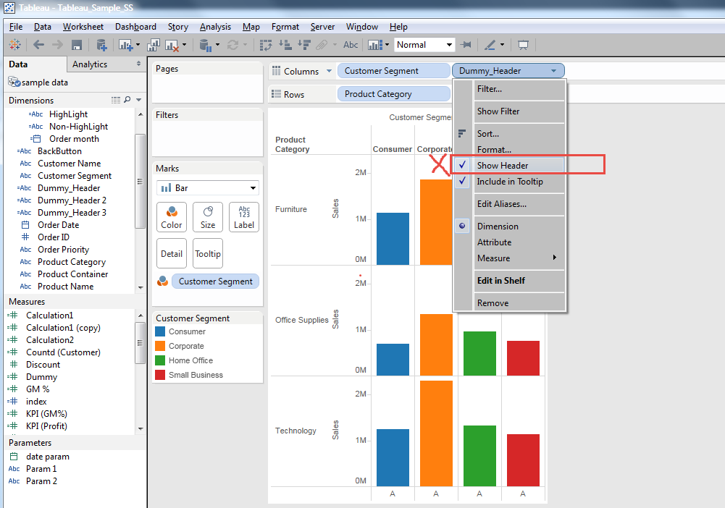Choose Show Filter from context menu
The image size is (725, 508).
click(x=509, y=111)
